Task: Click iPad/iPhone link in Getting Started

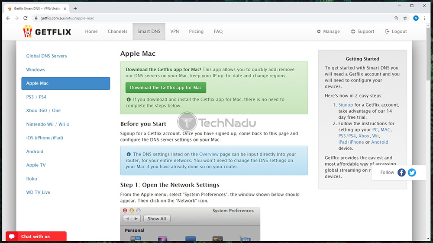Action: (x=351, y=142)
